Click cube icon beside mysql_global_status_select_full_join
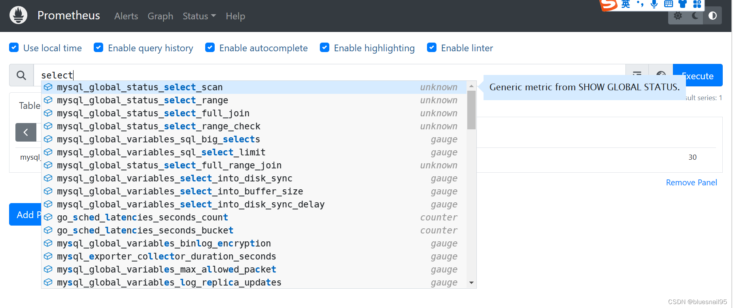Viewport: 733px width, 308px height. coord(48,113)
